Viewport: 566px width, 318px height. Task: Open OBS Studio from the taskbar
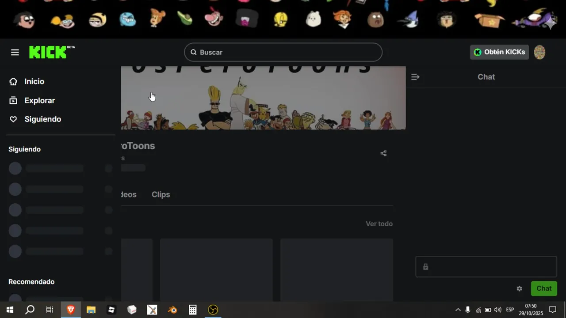point(213,310)
